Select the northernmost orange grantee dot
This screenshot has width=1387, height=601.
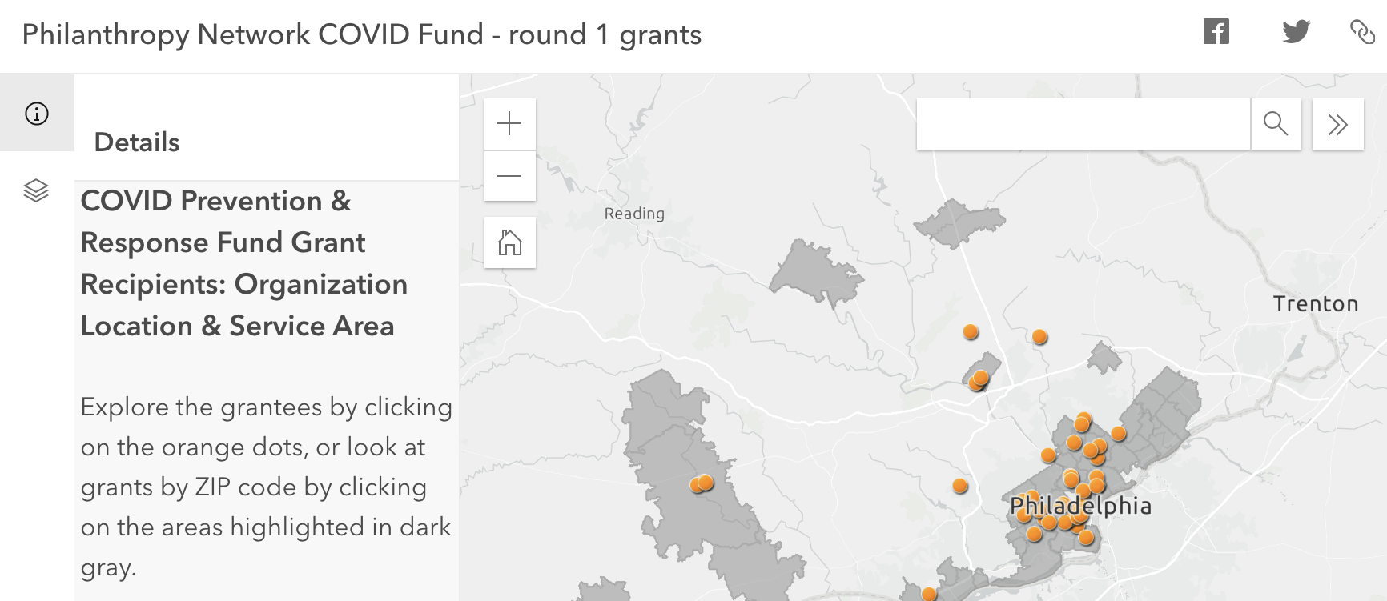(970, 331)
